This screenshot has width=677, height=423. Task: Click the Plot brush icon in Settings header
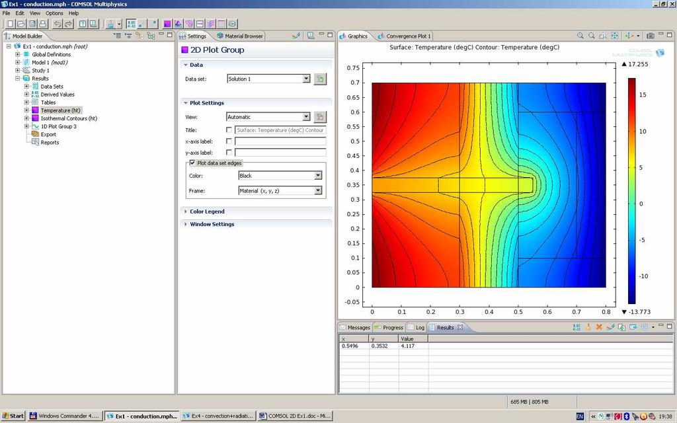296,36
